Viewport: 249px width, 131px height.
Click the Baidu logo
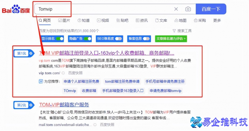tap(16, 9)
